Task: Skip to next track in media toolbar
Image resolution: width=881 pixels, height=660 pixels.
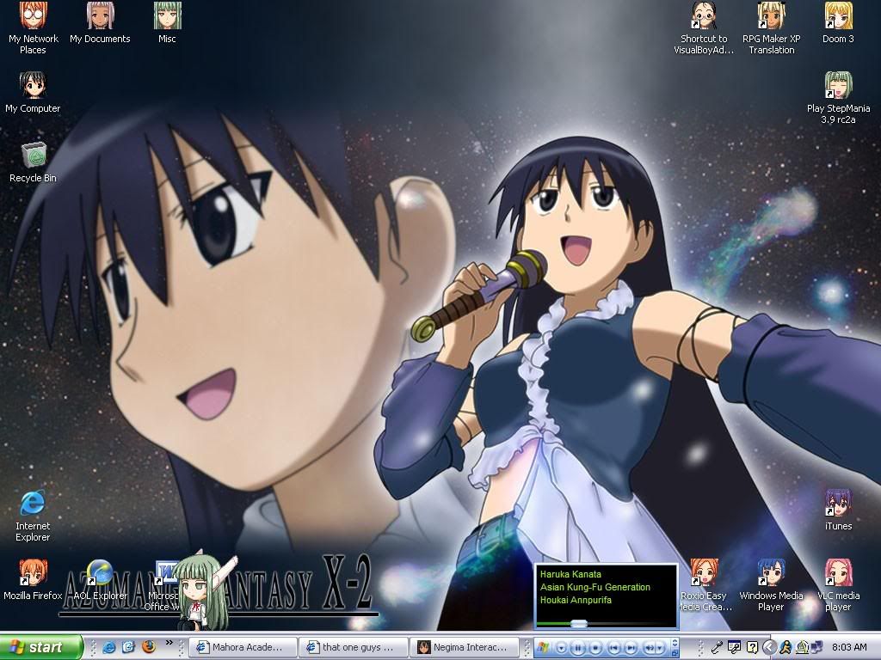Action: [630, 647]
